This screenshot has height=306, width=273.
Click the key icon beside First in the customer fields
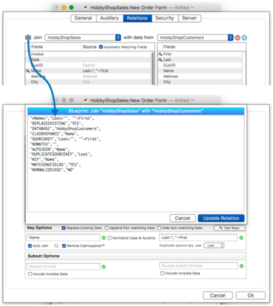(x=160, y=54)
